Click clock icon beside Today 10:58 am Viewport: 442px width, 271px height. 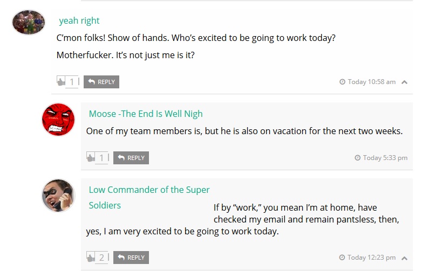click(x=342, y=82)
